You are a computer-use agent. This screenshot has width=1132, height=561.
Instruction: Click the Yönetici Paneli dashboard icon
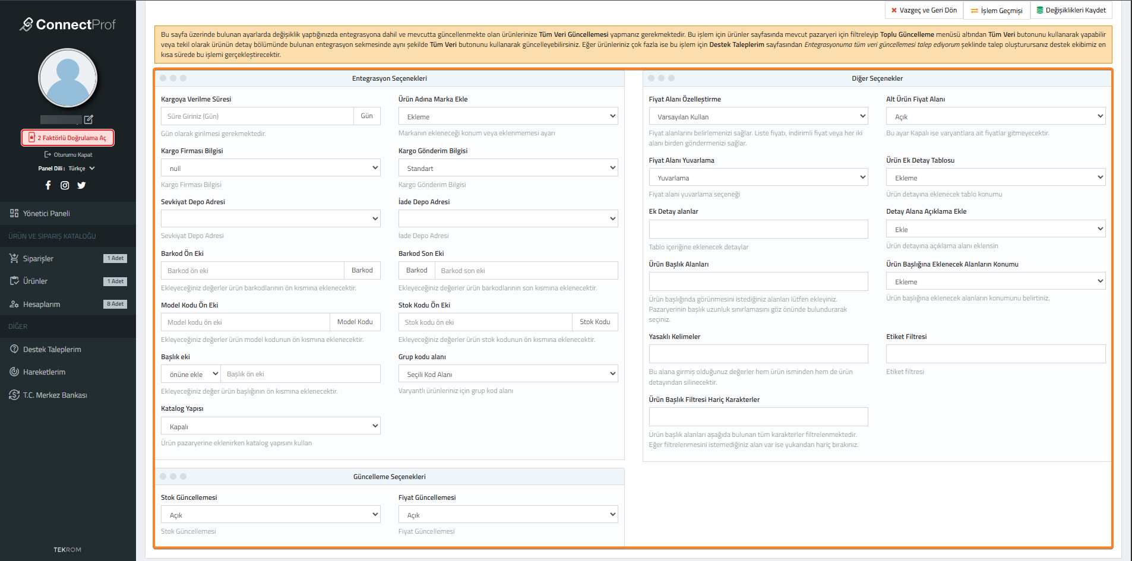pyautogui.click(x=14, y=213)
